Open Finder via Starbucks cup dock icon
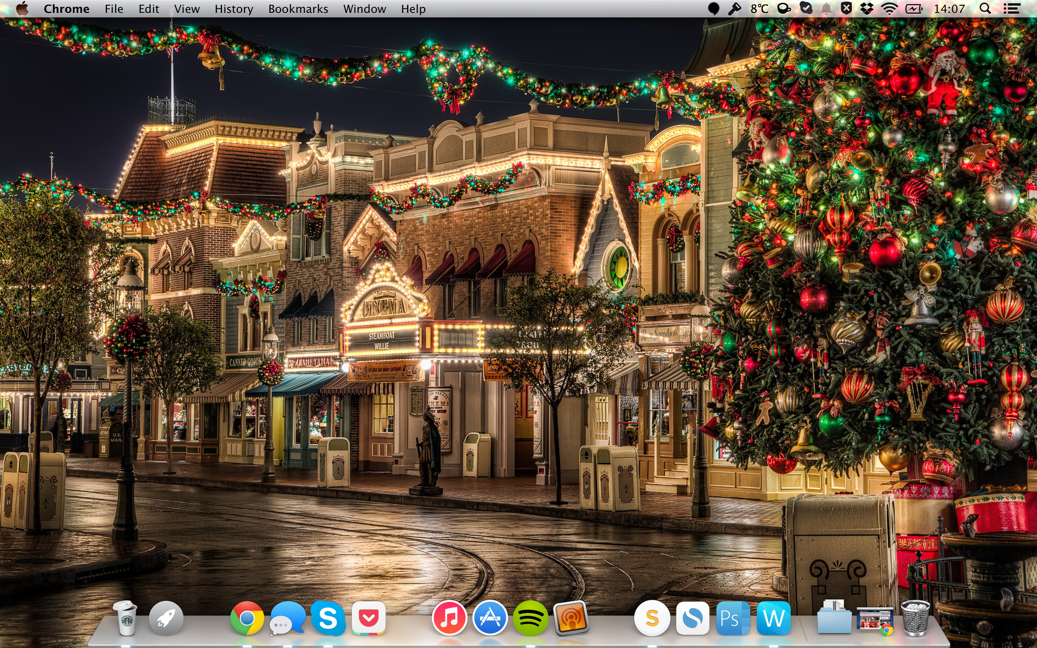Viewport: 1037px width, 648px height. 125,618
